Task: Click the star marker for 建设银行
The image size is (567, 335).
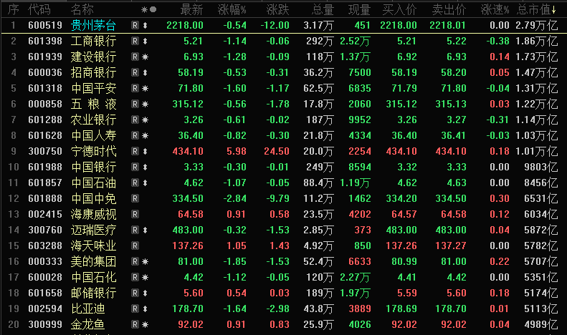Action: tap(145, 57)
